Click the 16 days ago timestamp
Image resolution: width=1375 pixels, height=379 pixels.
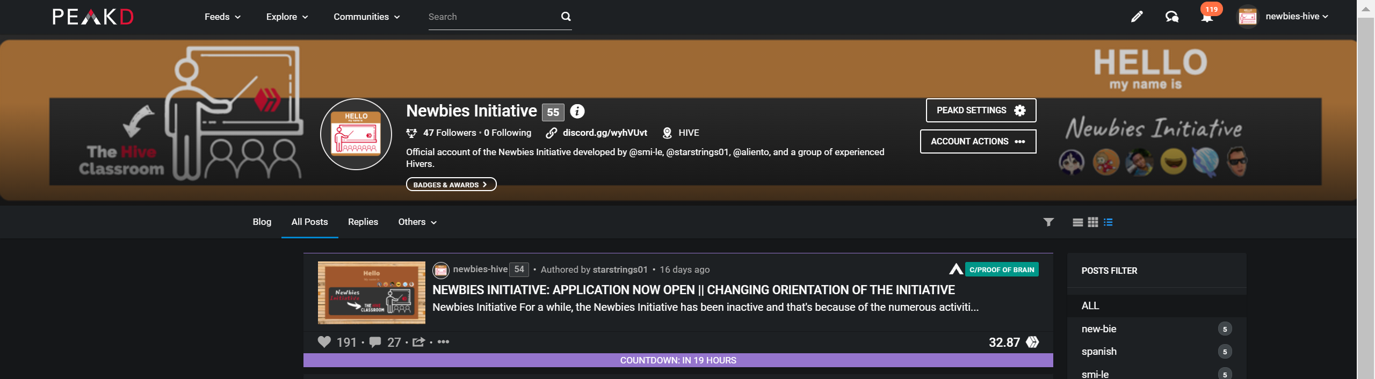point(684,269)
